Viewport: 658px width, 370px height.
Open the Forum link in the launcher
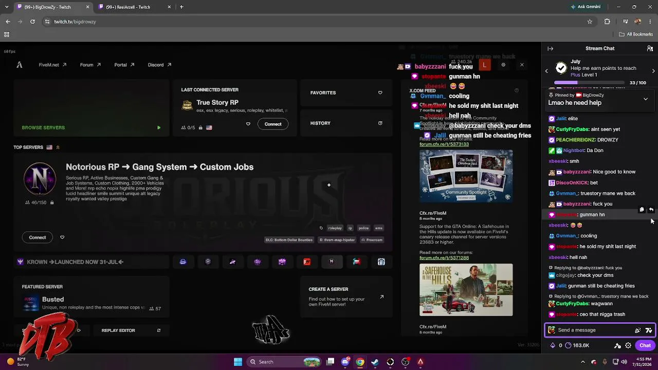coord(90,65)
